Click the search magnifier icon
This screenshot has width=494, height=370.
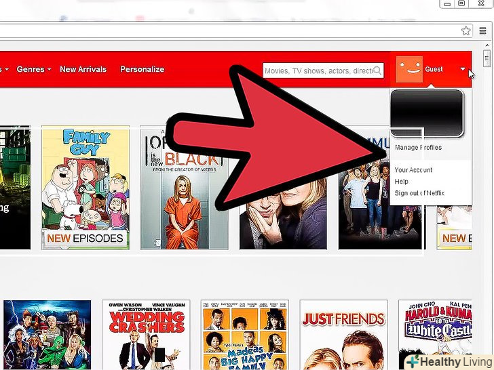(x=377, y=70)
